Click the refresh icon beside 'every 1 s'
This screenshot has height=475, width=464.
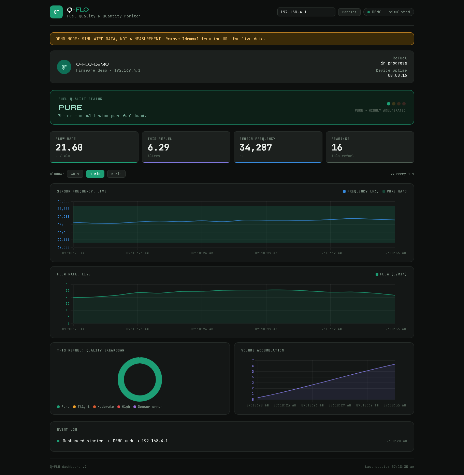[x=392, y=174]
